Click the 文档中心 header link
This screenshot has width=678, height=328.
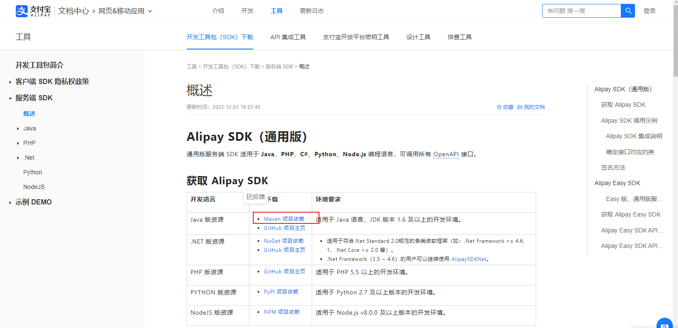[74, 11]
